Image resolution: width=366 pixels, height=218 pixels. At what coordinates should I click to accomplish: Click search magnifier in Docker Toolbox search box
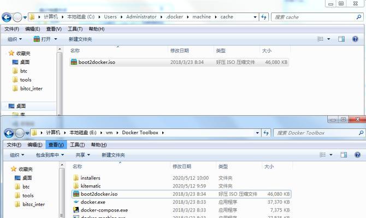point(361,133)
